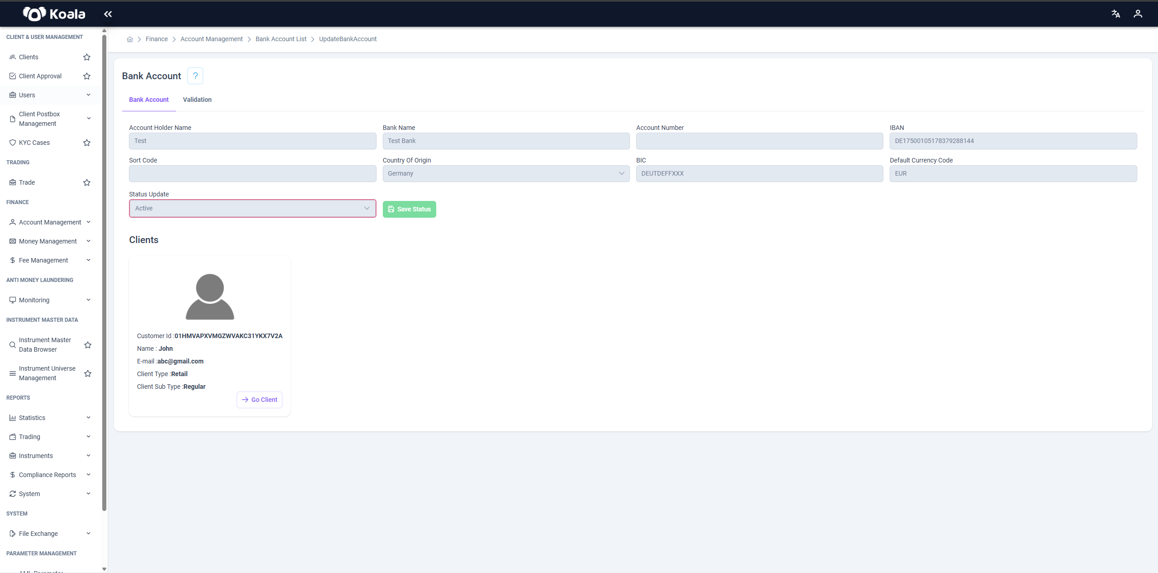
Task: Open the user profile icon
Action: 1138,14
